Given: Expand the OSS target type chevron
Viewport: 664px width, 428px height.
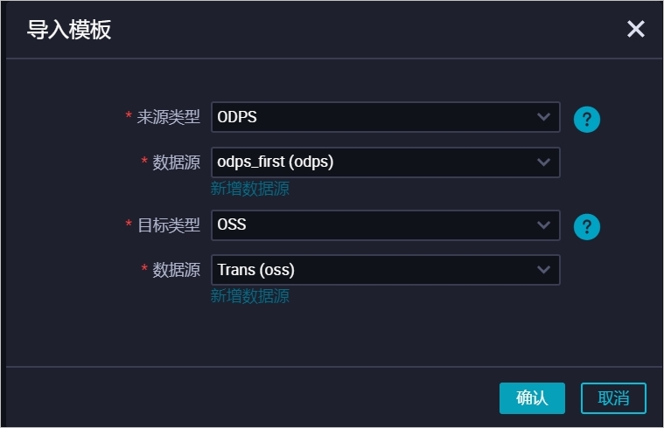Looking at the screenshot, I should tap(543, 224).
